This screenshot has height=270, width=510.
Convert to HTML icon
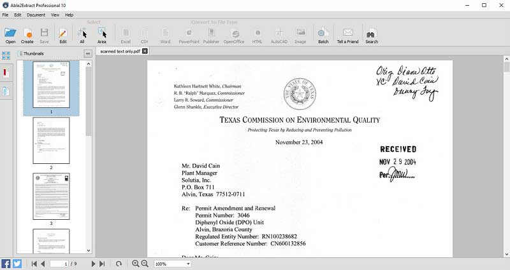tap(257, 35)
